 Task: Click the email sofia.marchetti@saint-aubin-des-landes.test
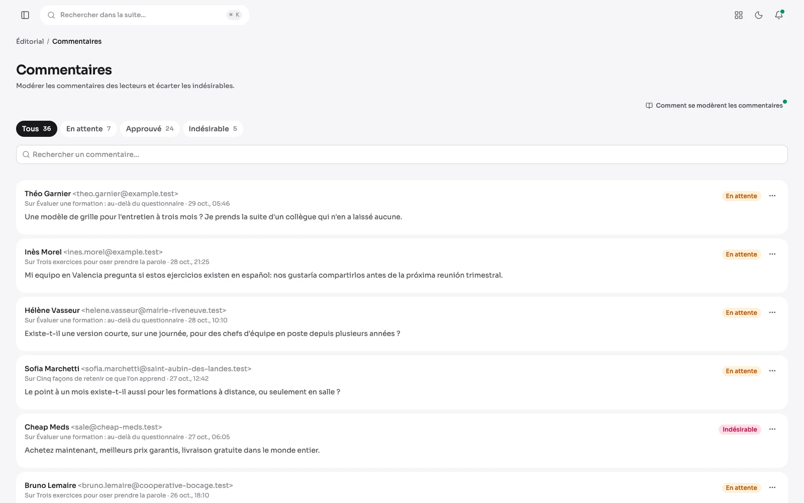point(166,369)
